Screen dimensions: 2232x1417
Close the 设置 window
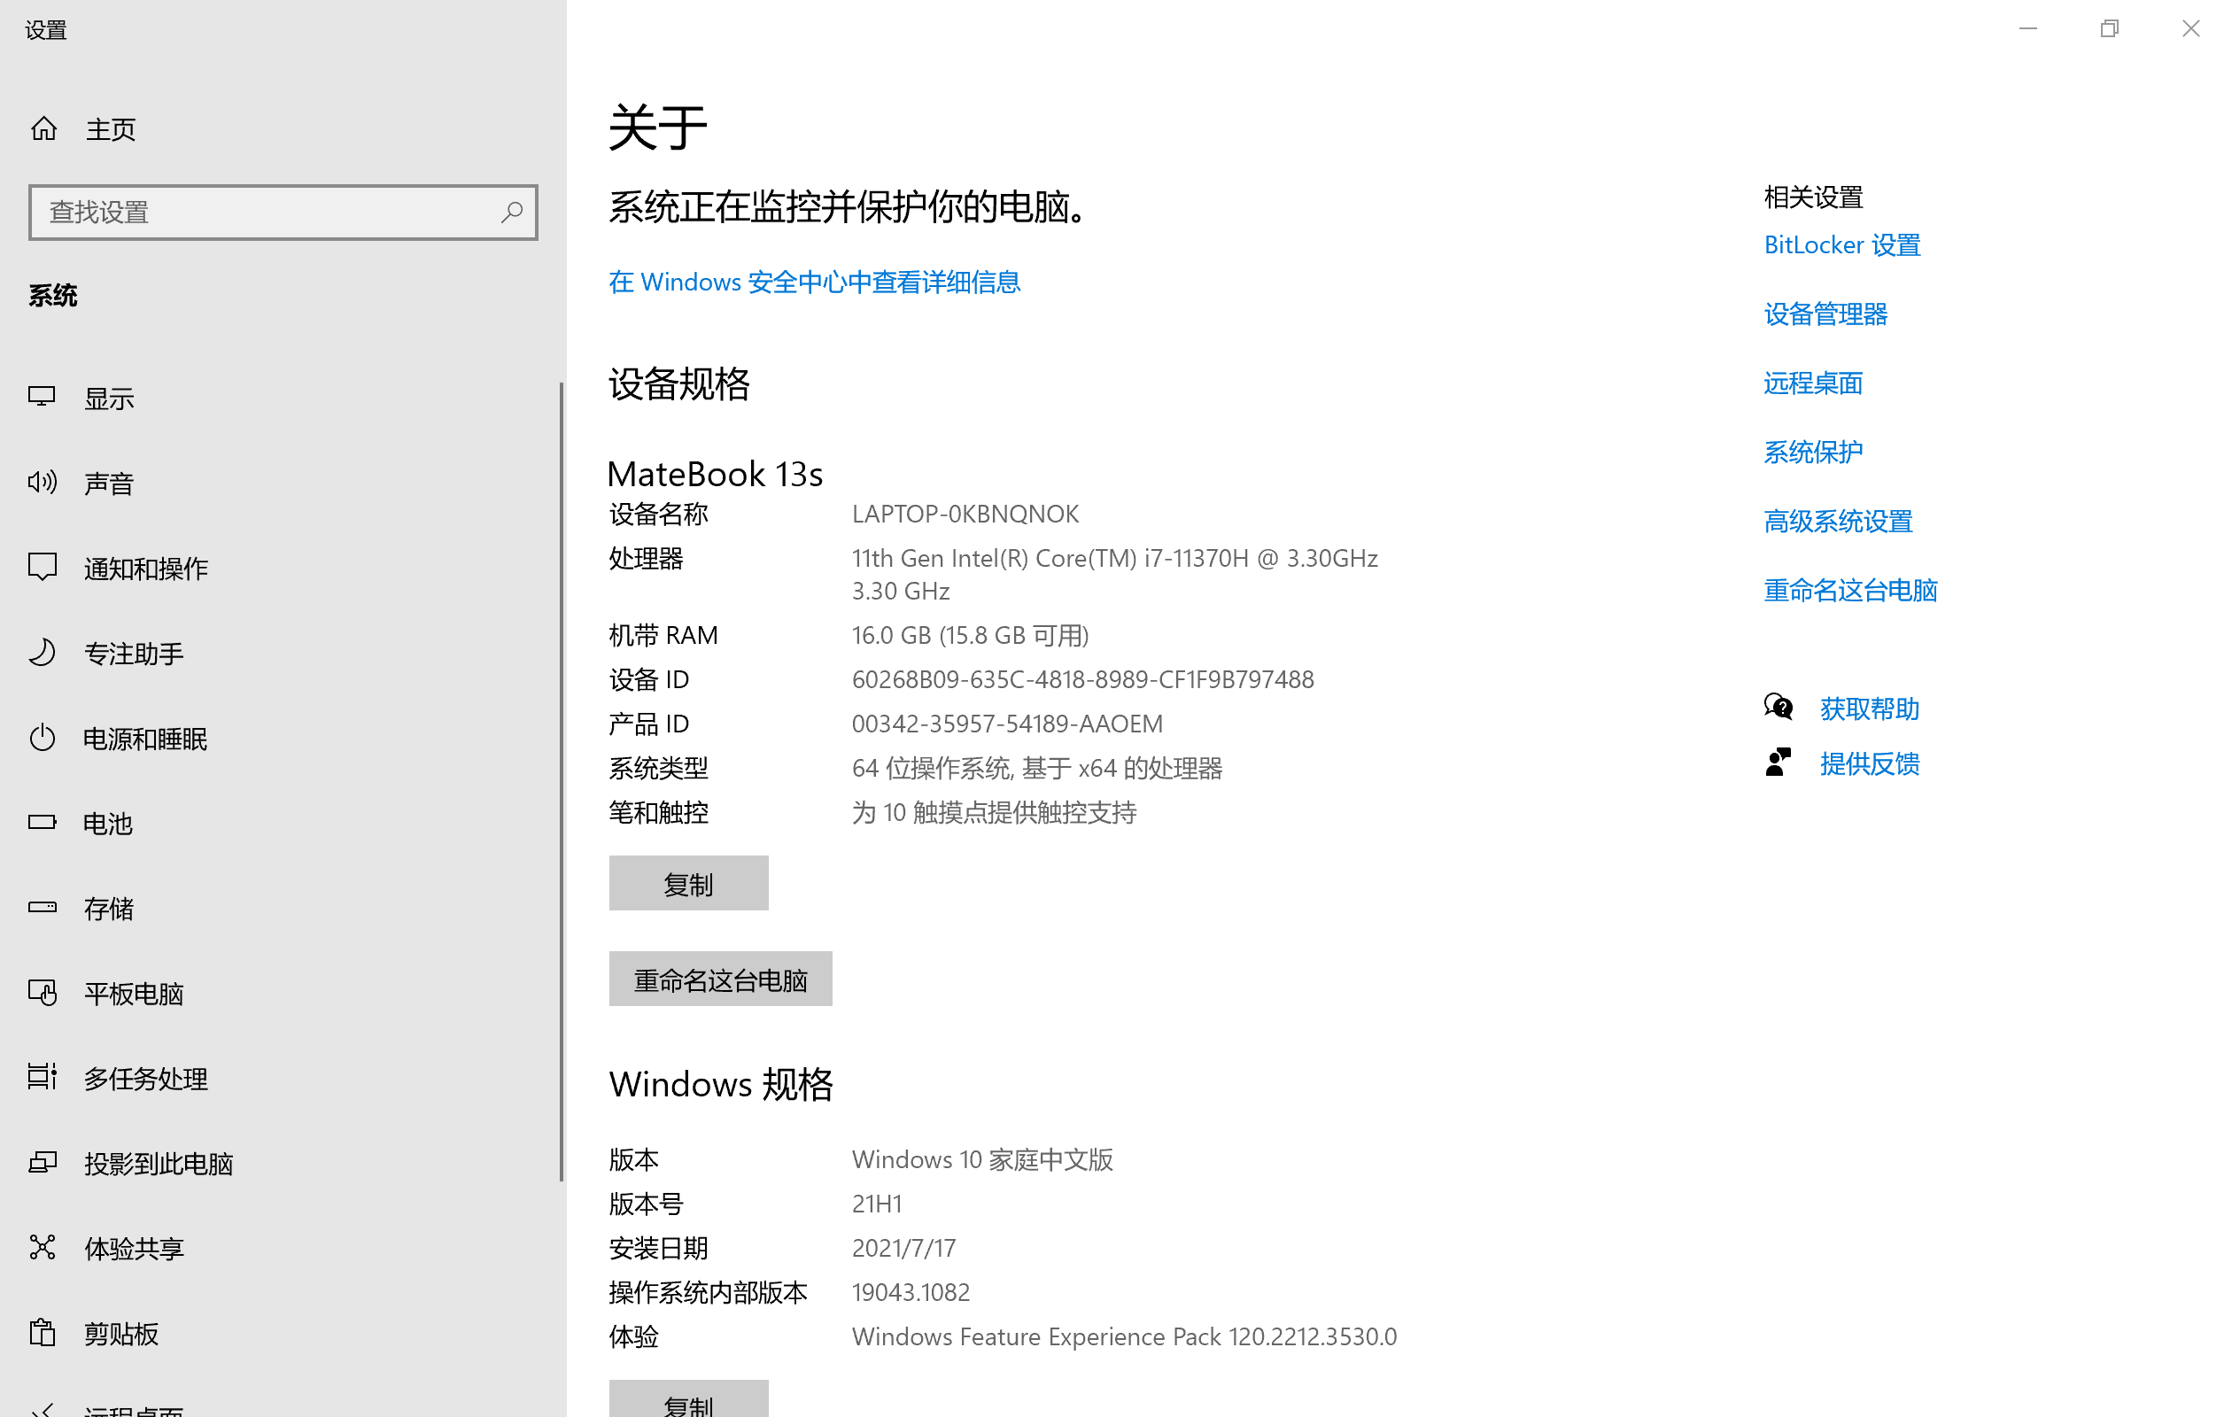pyautogui.click(x=2190, y=28)
